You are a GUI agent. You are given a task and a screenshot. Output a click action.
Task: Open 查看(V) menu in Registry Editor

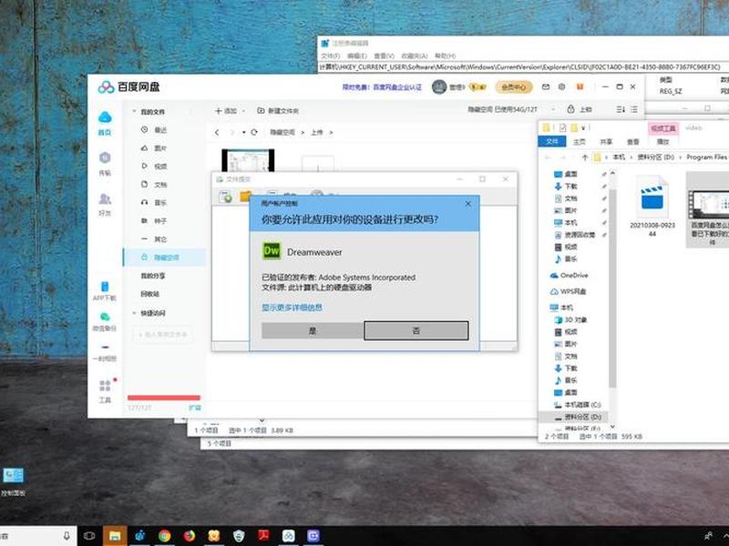tap(384, 56)
